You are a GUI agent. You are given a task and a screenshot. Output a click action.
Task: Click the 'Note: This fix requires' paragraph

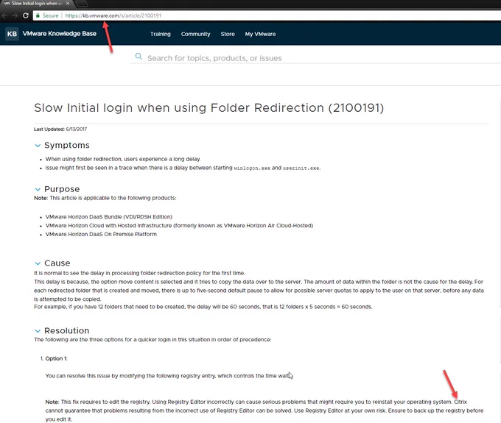tap(264, 410)
